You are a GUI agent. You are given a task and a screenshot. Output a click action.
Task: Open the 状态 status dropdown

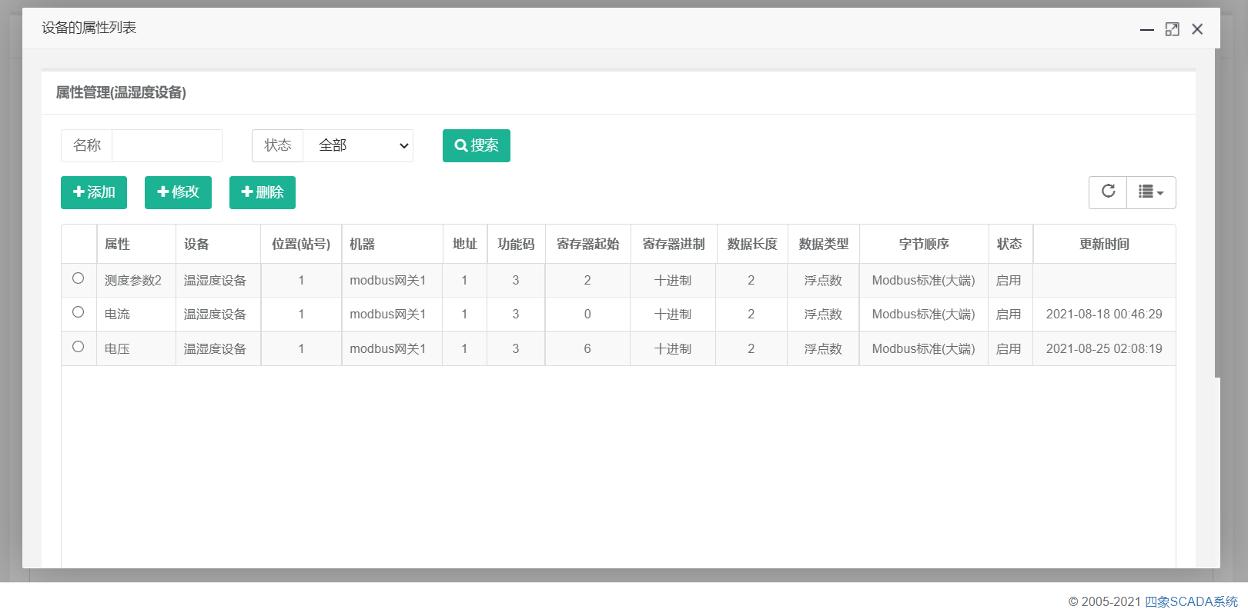[358, 145]
